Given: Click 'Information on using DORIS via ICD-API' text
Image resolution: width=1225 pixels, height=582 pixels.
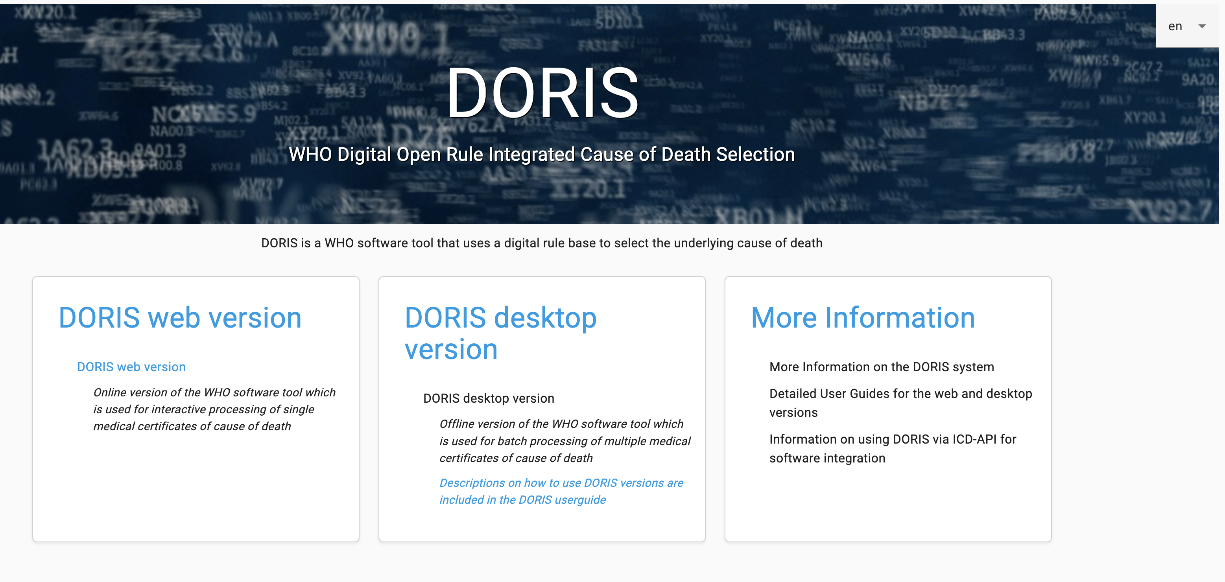Looking at the screenshot, I should pos(893,448).
